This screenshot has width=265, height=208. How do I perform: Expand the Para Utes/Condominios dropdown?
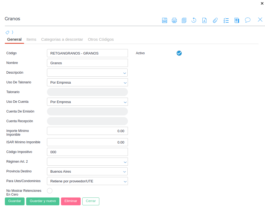coord(87,181)
